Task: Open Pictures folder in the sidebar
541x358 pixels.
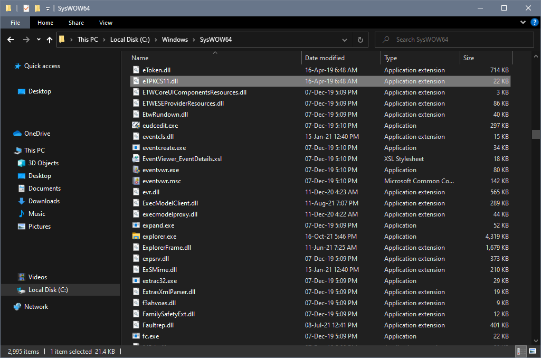Action: 40,227
